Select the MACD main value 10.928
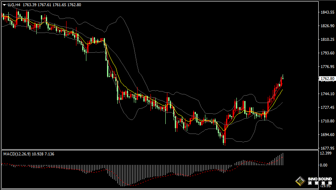 38,154
